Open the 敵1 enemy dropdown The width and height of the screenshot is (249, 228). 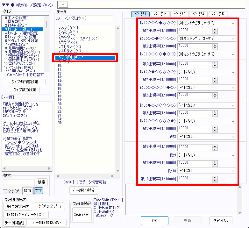pos(206,23)
